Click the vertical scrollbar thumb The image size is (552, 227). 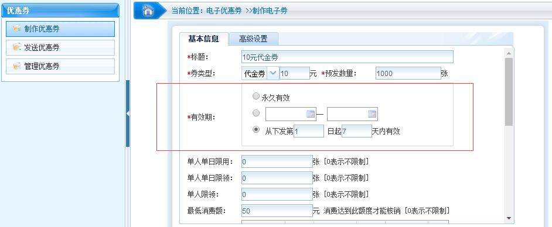coord(509,92)
